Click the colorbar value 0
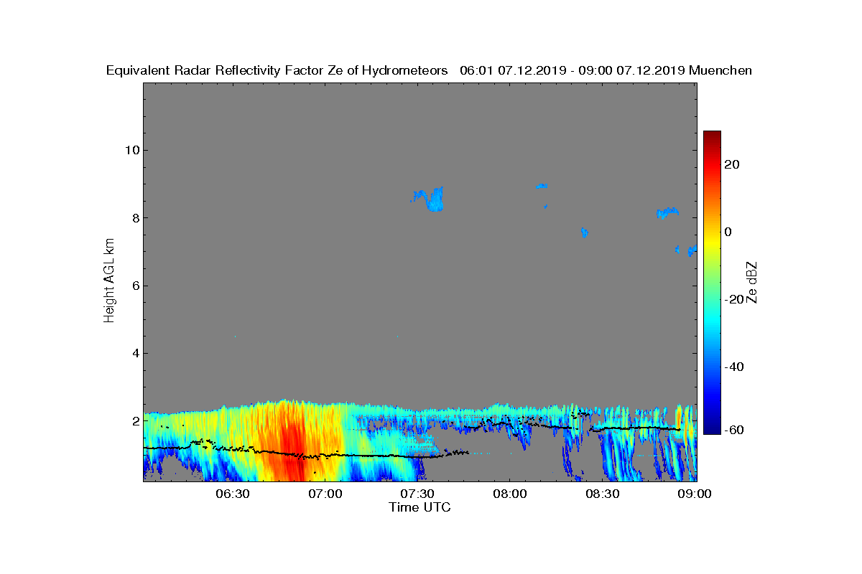The width and height of the screenshot is (862, 574). pyautogui.click(x=729, y=232)
